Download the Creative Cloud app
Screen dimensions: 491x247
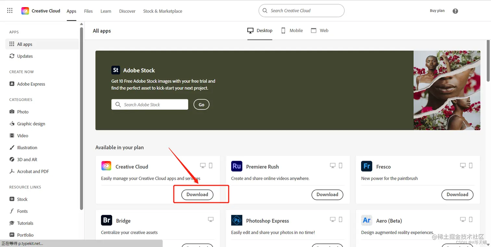tap(197, 194)
